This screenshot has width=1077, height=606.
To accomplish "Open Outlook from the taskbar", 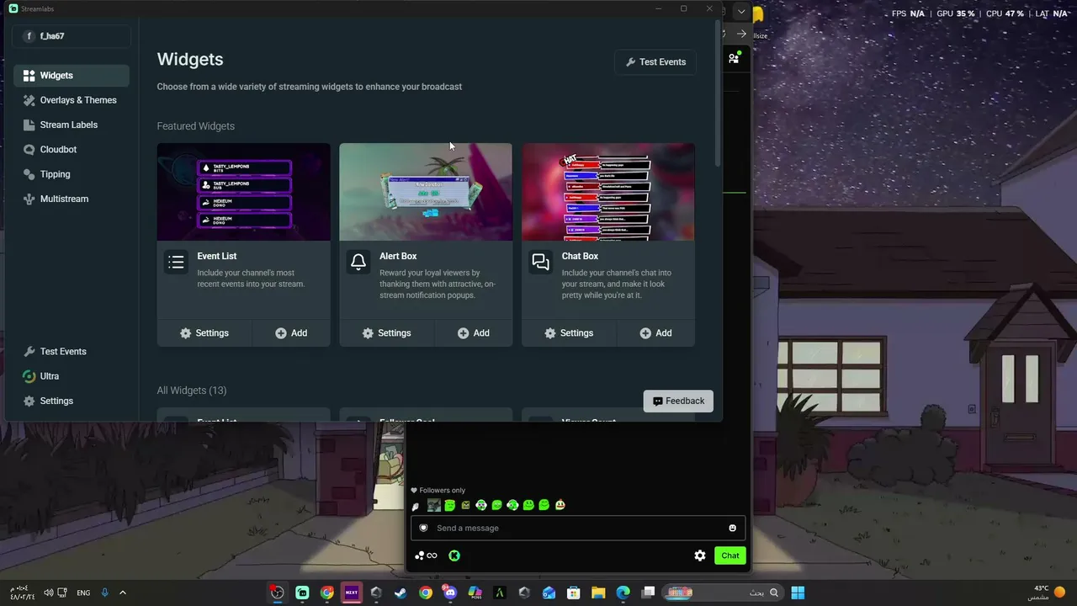I will pyautogui.click(x=549, y=593).
